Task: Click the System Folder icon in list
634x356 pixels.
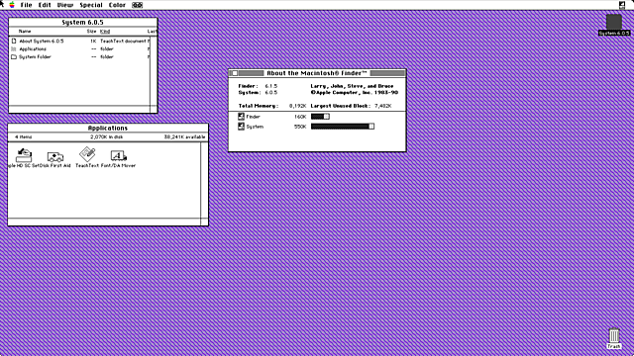Action: tap(14, 57)
